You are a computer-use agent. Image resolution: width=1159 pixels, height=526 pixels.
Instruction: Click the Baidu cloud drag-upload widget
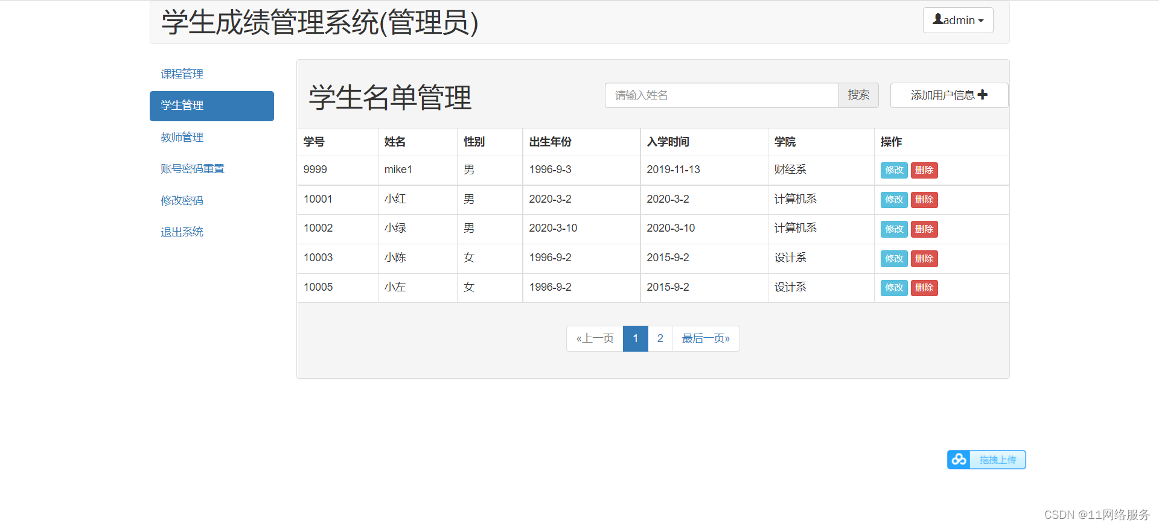pos(986,460)
